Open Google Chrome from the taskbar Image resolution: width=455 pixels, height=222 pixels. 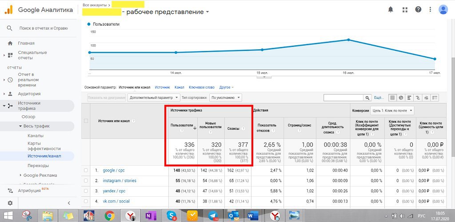click(x=109, y=216)
